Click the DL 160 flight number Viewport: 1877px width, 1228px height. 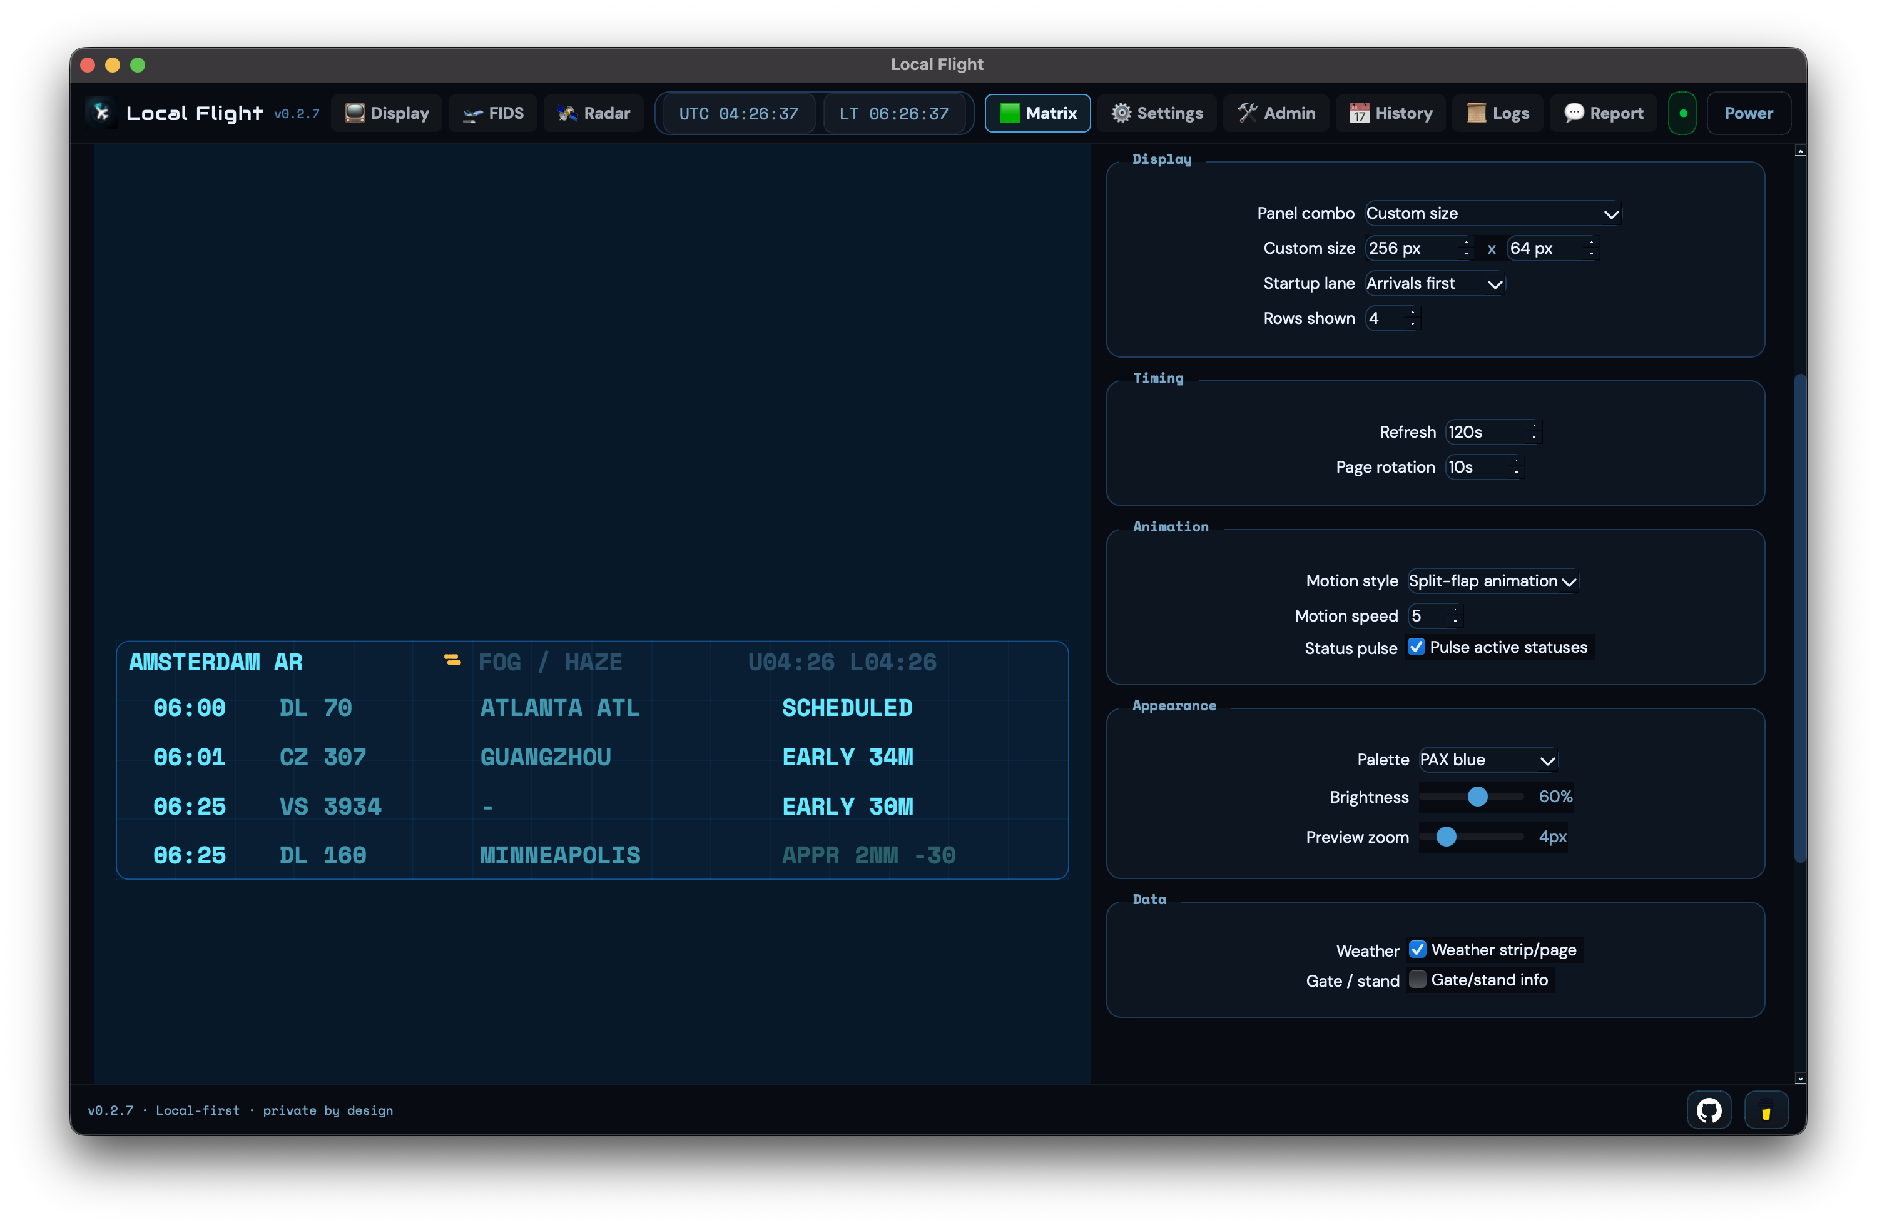[x=323, y=856]
